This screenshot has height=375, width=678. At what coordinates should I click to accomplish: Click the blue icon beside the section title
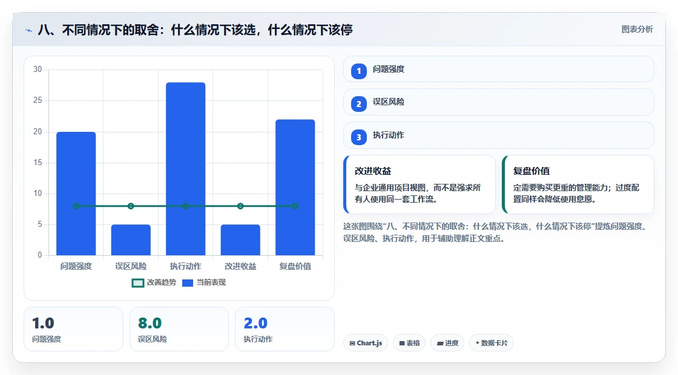[x=29, y=30]
